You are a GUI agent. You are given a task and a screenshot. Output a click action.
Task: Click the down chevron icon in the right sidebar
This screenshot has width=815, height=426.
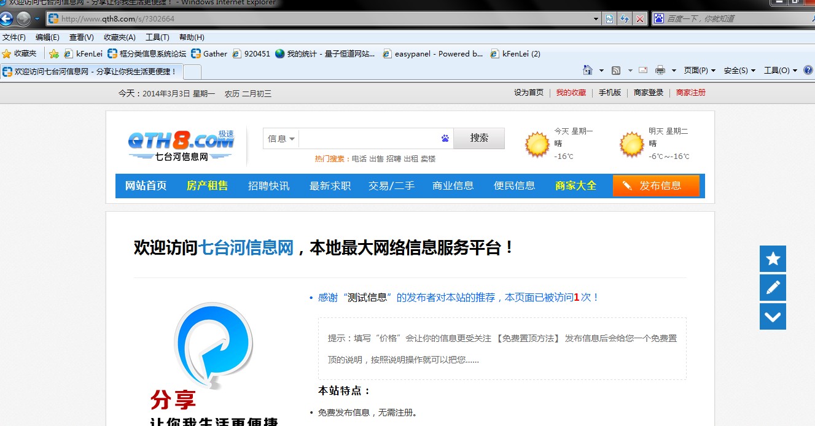(773, 316)
